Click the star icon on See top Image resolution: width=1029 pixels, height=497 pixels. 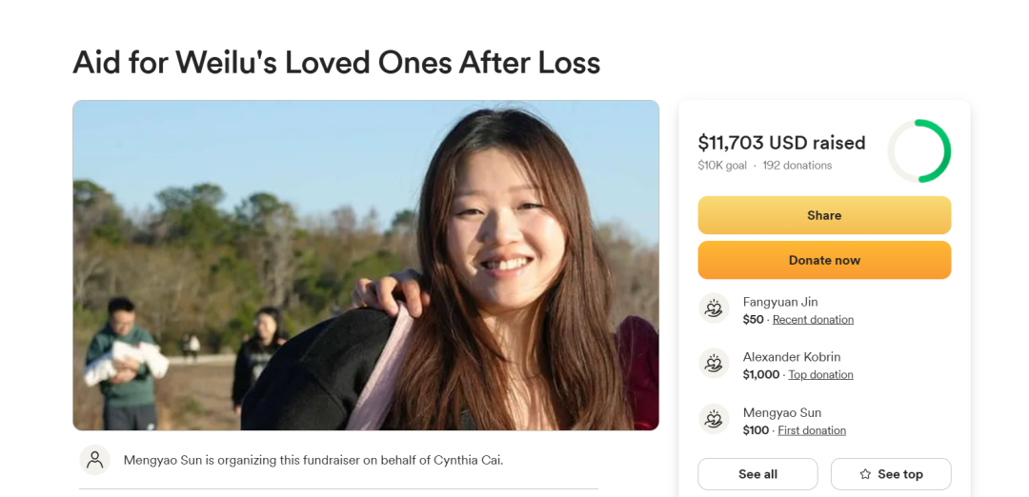pos(865,474)
